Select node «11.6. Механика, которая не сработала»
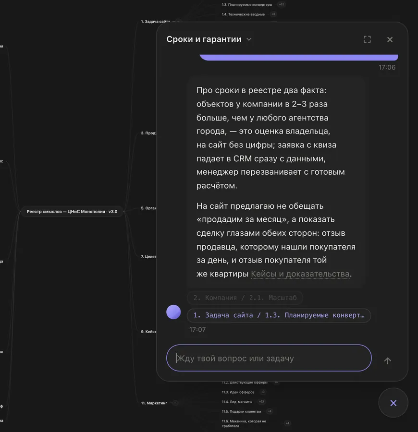Screen dimensions: 418x432 [x=244, y=423]
